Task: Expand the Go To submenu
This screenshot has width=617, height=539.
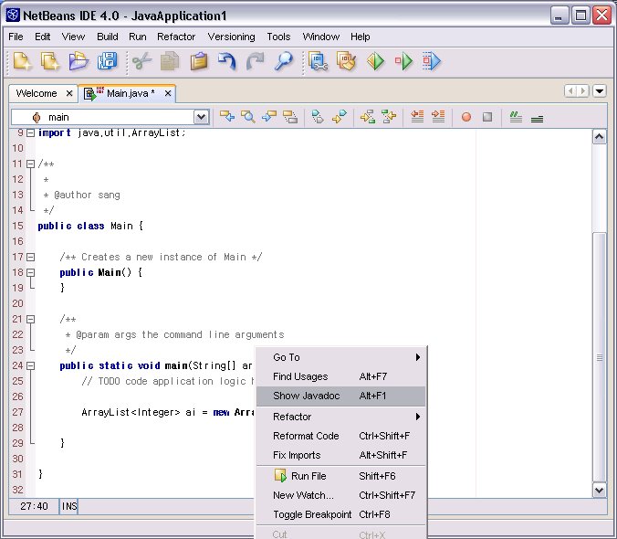Action: pyautogui.click(x=340, y=357)
